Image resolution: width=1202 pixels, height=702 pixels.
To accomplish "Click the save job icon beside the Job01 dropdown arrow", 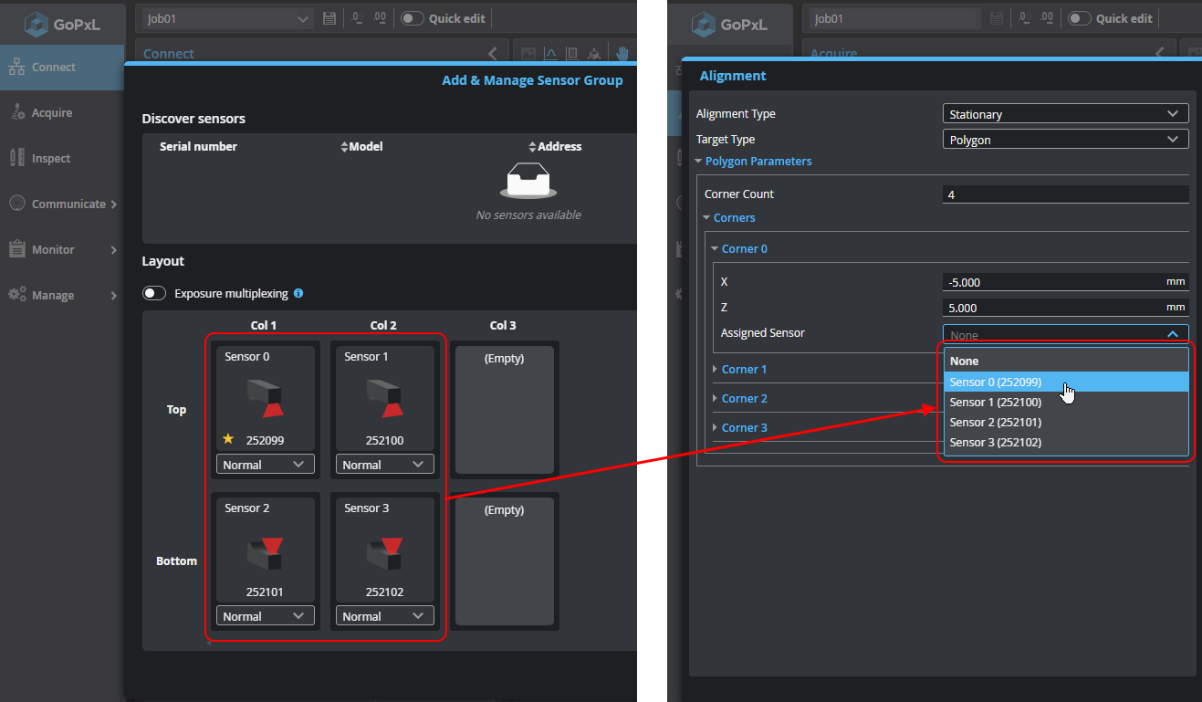I will [x=329, y=18].
